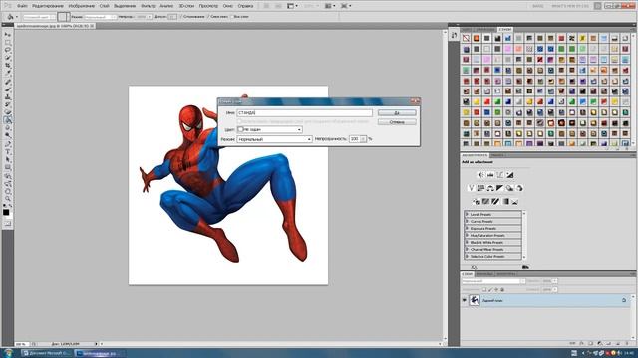Screen dimensions: 638x358
Task: Expand the Exposure Presets group
Action: (468, 228)
